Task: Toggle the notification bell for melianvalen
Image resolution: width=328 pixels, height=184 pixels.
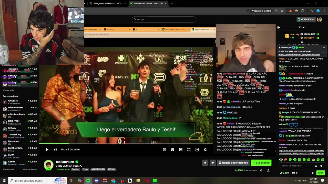Action: coord(205,163)
